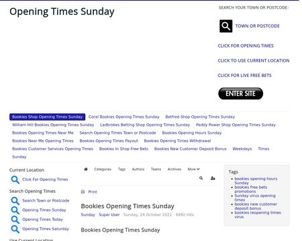Viewport: 302px width, 241px height.
Task: Open Ladbrokes Betting Shop Opening Times Sunday
Action: click(145, 125)
